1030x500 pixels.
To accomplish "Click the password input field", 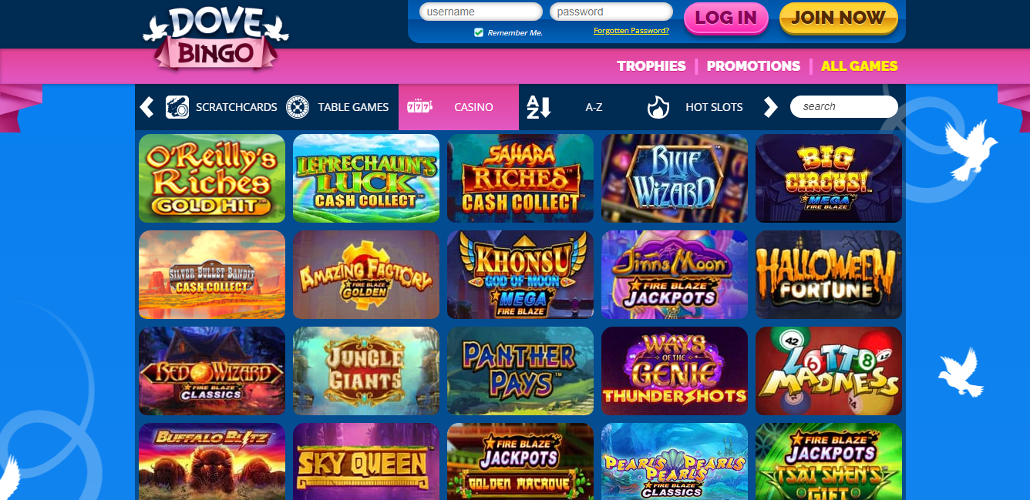I will tap(611, 12).
